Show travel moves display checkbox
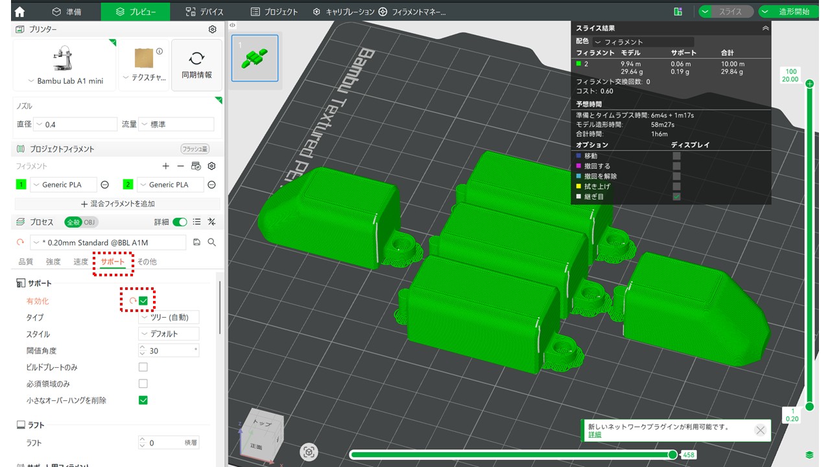The width and height of the screenshot is (830, 467). point(677,156)
